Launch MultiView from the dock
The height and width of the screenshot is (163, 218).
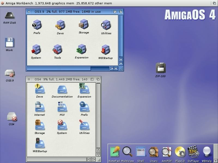click(x=128, y=154)
